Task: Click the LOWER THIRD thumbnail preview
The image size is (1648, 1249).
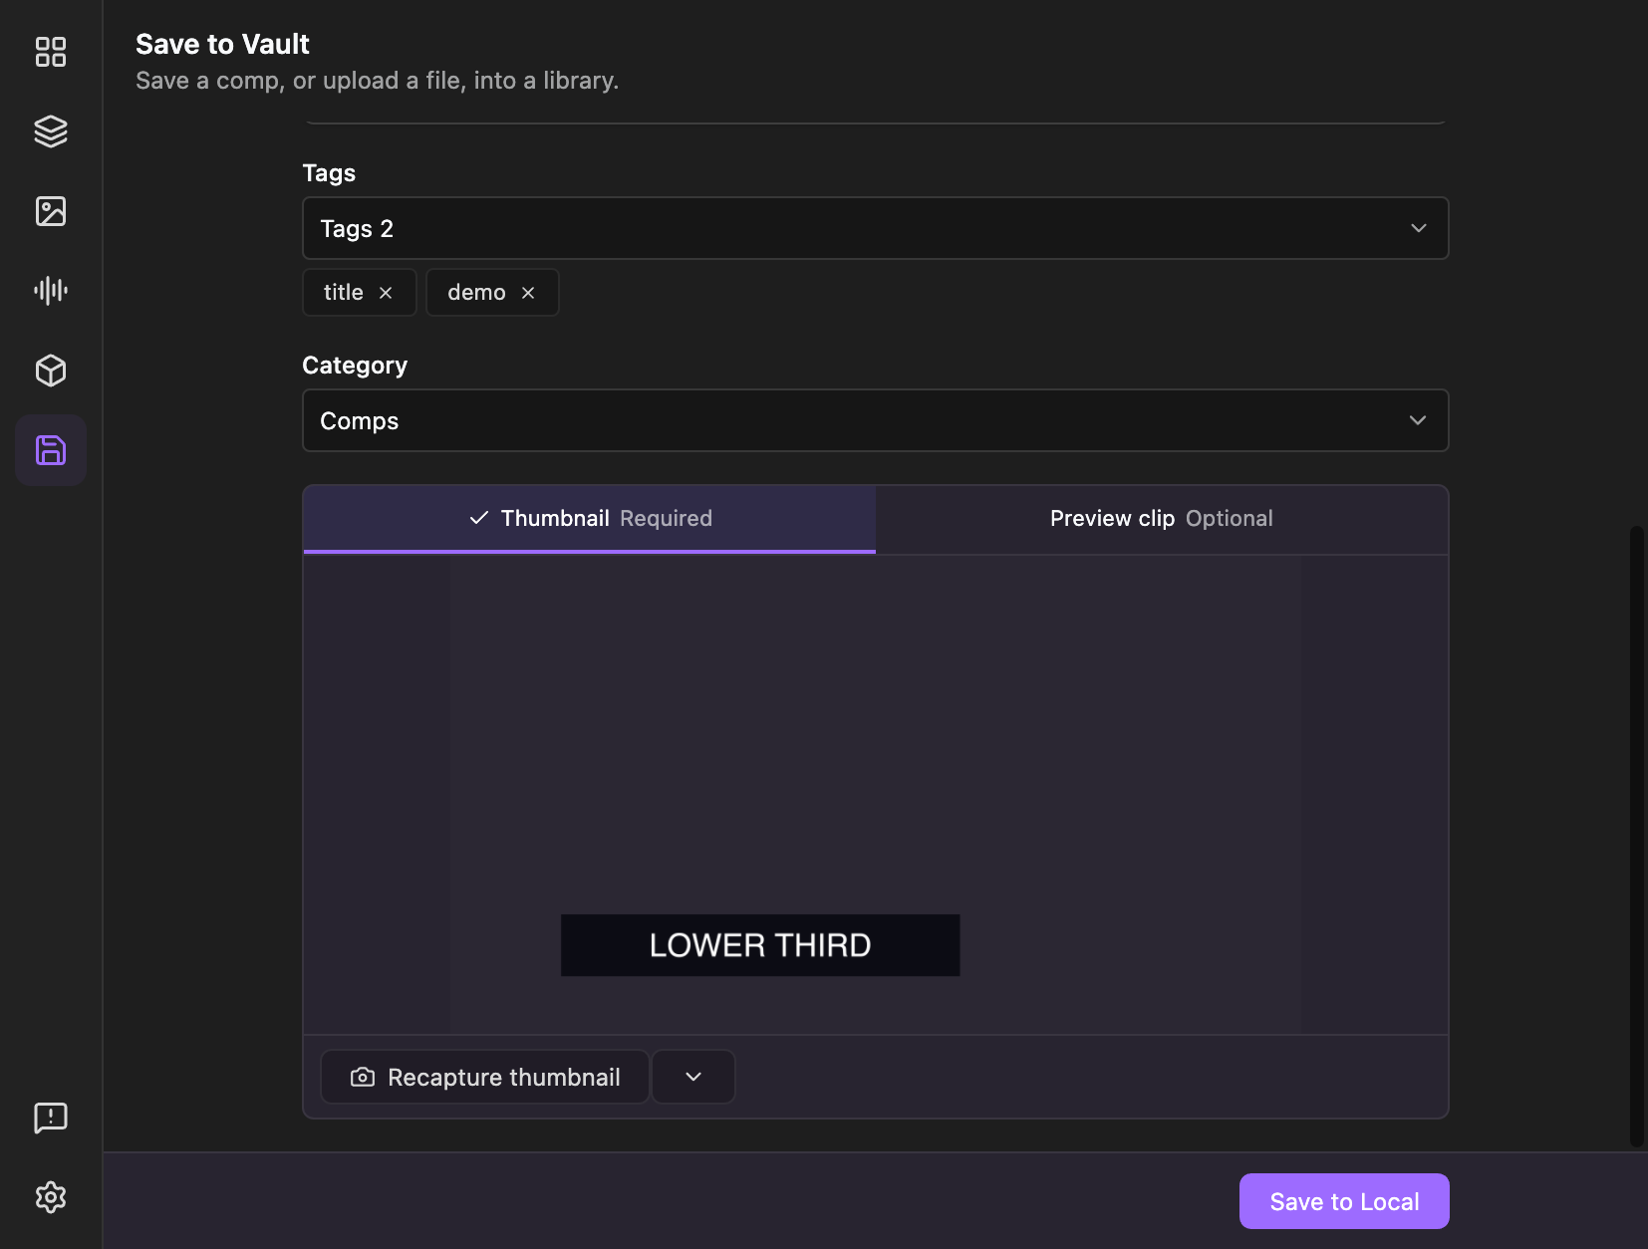Action: [x=875, y=795]
